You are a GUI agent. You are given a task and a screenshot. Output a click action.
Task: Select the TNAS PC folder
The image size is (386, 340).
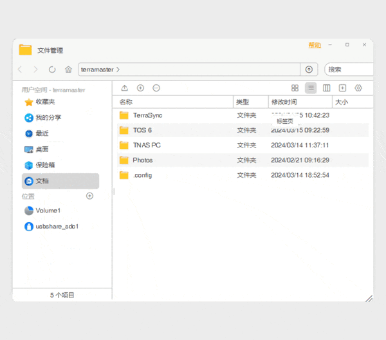click(147, 145)
